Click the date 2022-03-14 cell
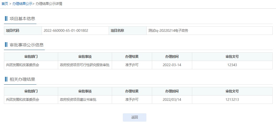Screen dimensions: 276x125 [172, 65]
